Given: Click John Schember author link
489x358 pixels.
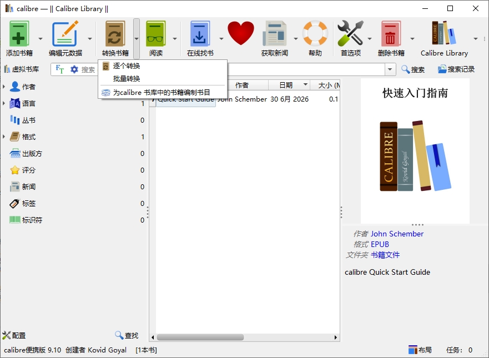Looking at the screenshot, I should click(397, 234).
